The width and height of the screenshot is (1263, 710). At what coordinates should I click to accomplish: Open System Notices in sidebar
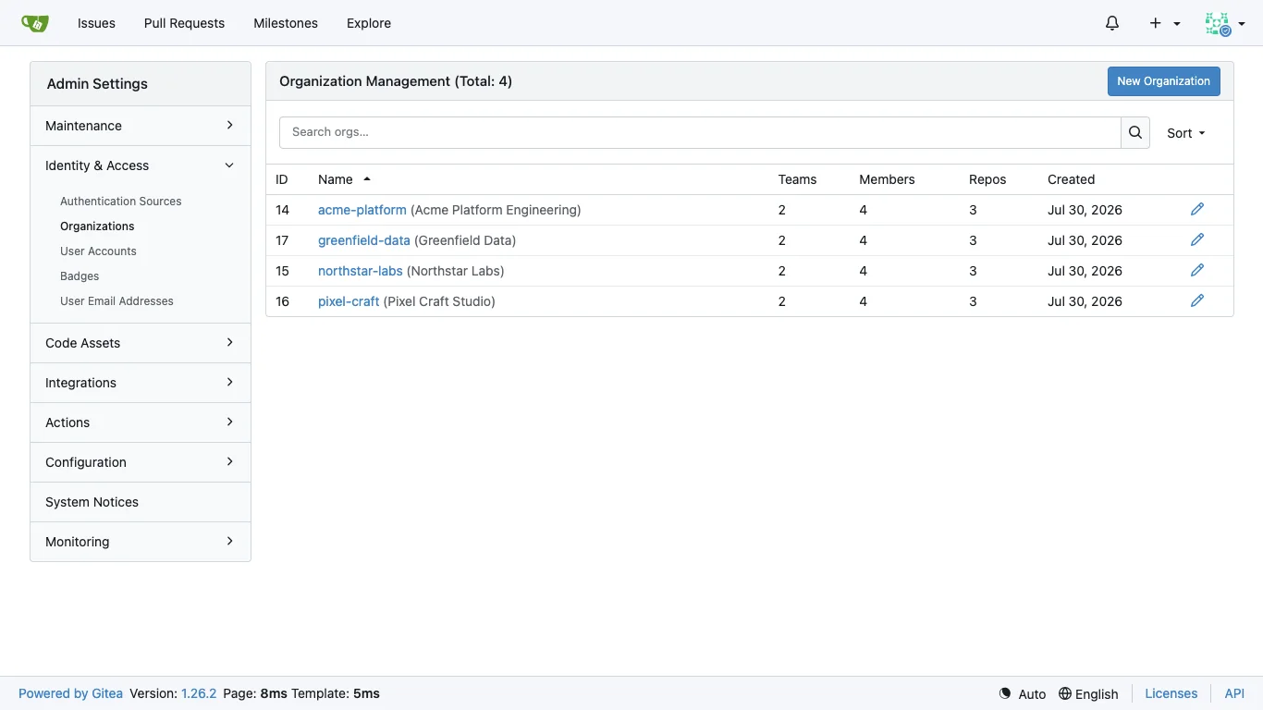[141, 502]
